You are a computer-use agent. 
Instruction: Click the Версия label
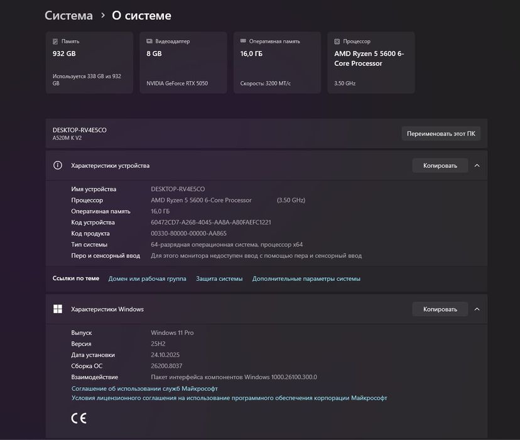point(81,344)
